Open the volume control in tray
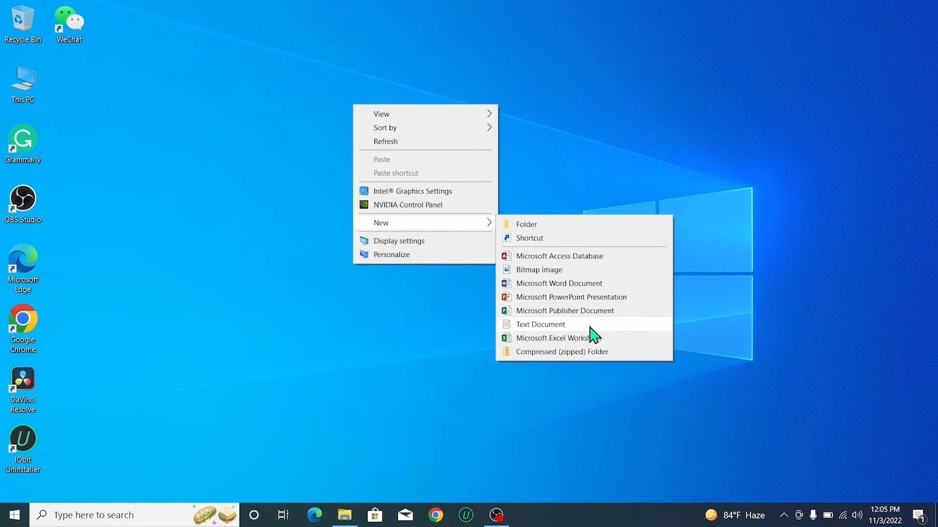This screenshot has width=938, height=527. coord(857,515)
